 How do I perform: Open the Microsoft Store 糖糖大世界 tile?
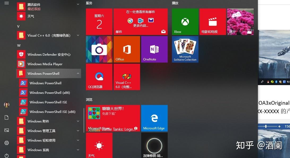113,118
